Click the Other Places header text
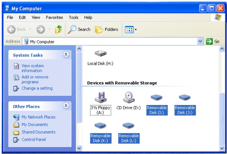This screenshot has width=227, height=154. coord(26,106)
